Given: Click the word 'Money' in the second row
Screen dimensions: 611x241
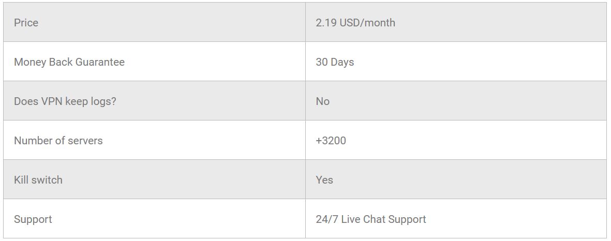Looking at the screenshot, I should pyautogui.click(x=30, y=62).
